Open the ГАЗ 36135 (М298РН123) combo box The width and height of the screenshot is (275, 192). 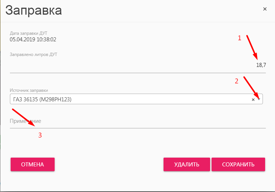coord(136,99)
